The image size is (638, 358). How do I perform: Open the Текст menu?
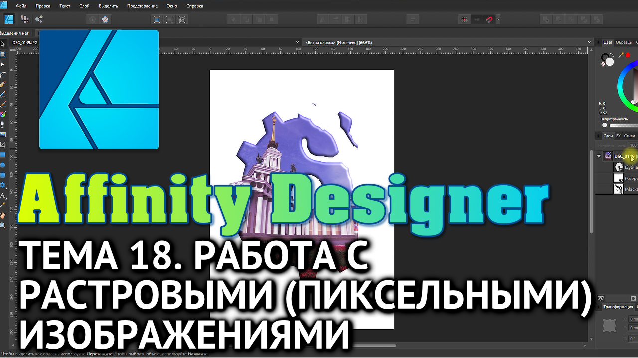[x=65, y=6]
